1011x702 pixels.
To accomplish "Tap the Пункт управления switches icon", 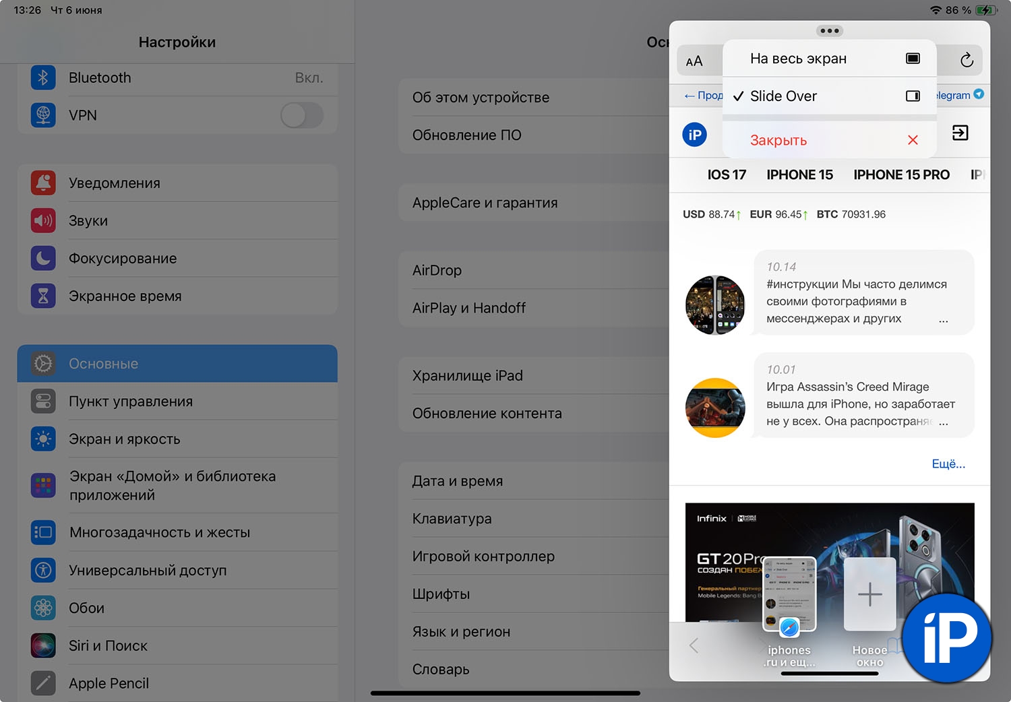I will 43,402.
